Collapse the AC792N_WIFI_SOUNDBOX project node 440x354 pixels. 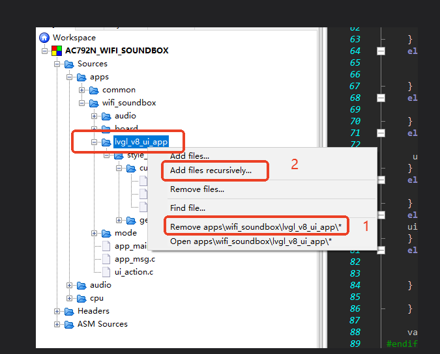click(44, 51)
